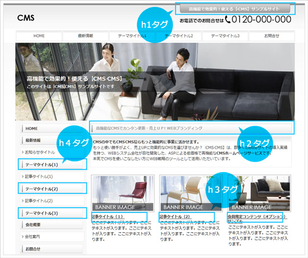308x258 pixels.
Task: Click the red chair banner image
Action: [123, 193]
